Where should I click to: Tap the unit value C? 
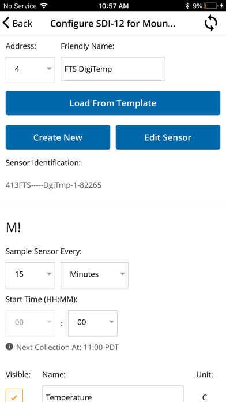tap(204, 397)
